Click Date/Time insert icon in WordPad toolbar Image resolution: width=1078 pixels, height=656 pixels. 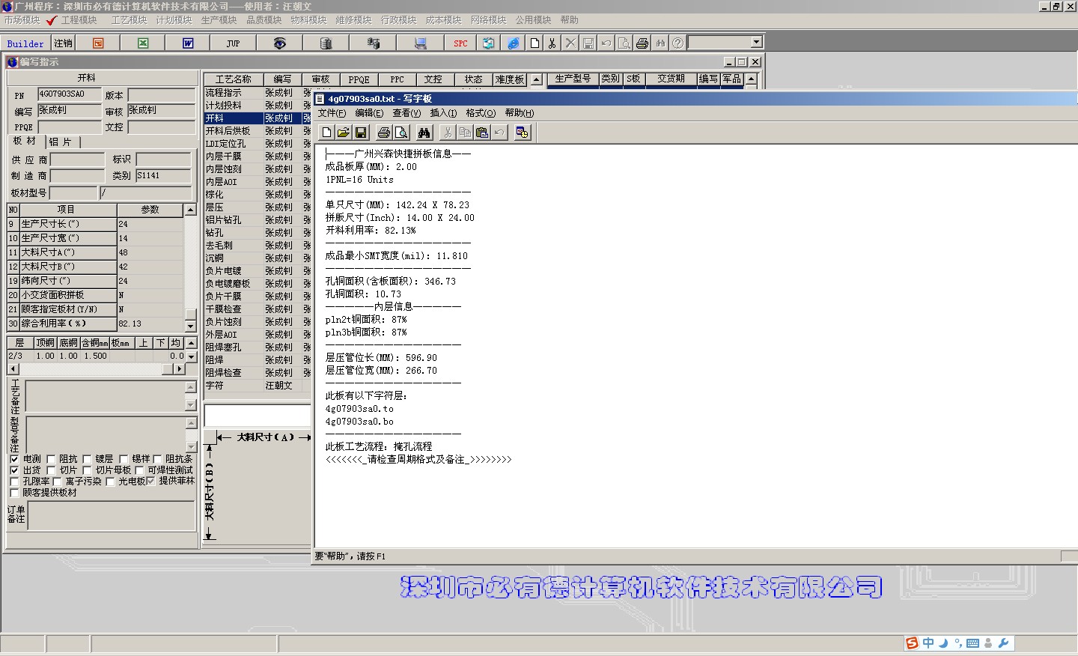tap(523, 133)
